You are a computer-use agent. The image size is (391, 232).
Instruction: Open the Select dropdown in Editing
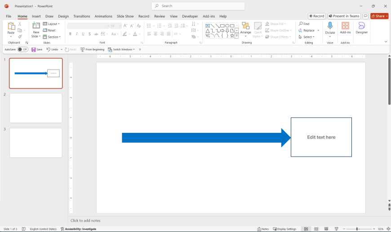point(307,37)
